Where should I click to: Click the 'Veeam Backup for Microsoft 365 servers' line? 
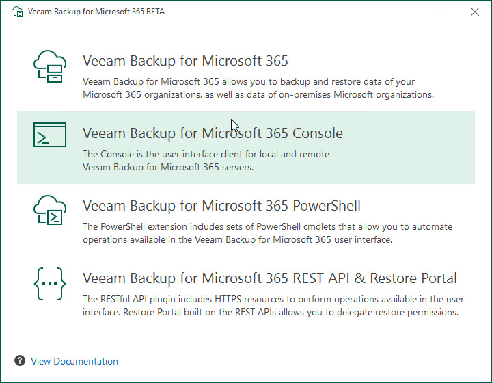click(168, 167)
